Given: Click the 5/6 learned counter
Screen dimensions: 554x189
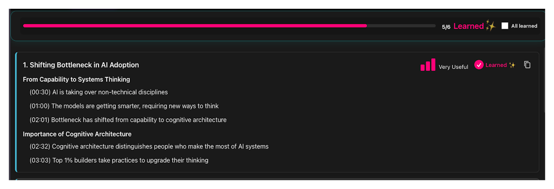Looking at the screenshot, I should pos(446,27).
